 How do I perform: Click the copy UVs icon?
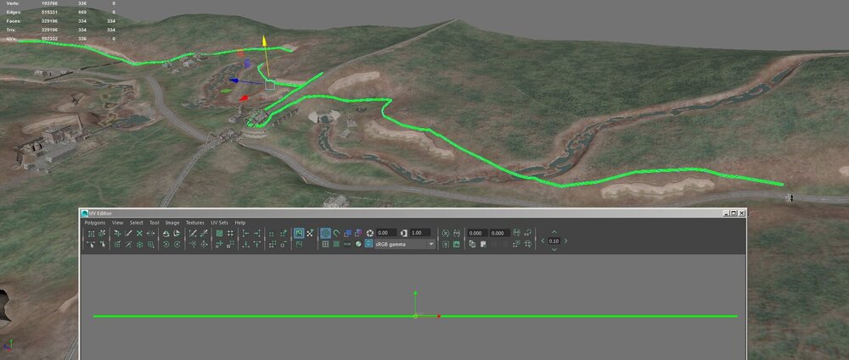(471, 244)
